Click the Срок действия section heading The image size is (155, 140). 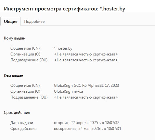point(17,113)
